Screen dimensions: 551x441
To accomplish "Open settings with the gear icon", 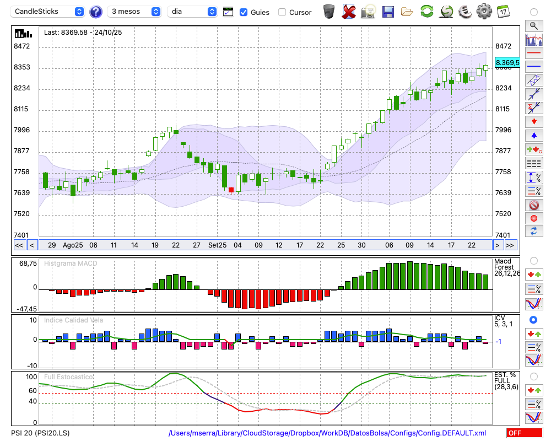I will (484, 12).
